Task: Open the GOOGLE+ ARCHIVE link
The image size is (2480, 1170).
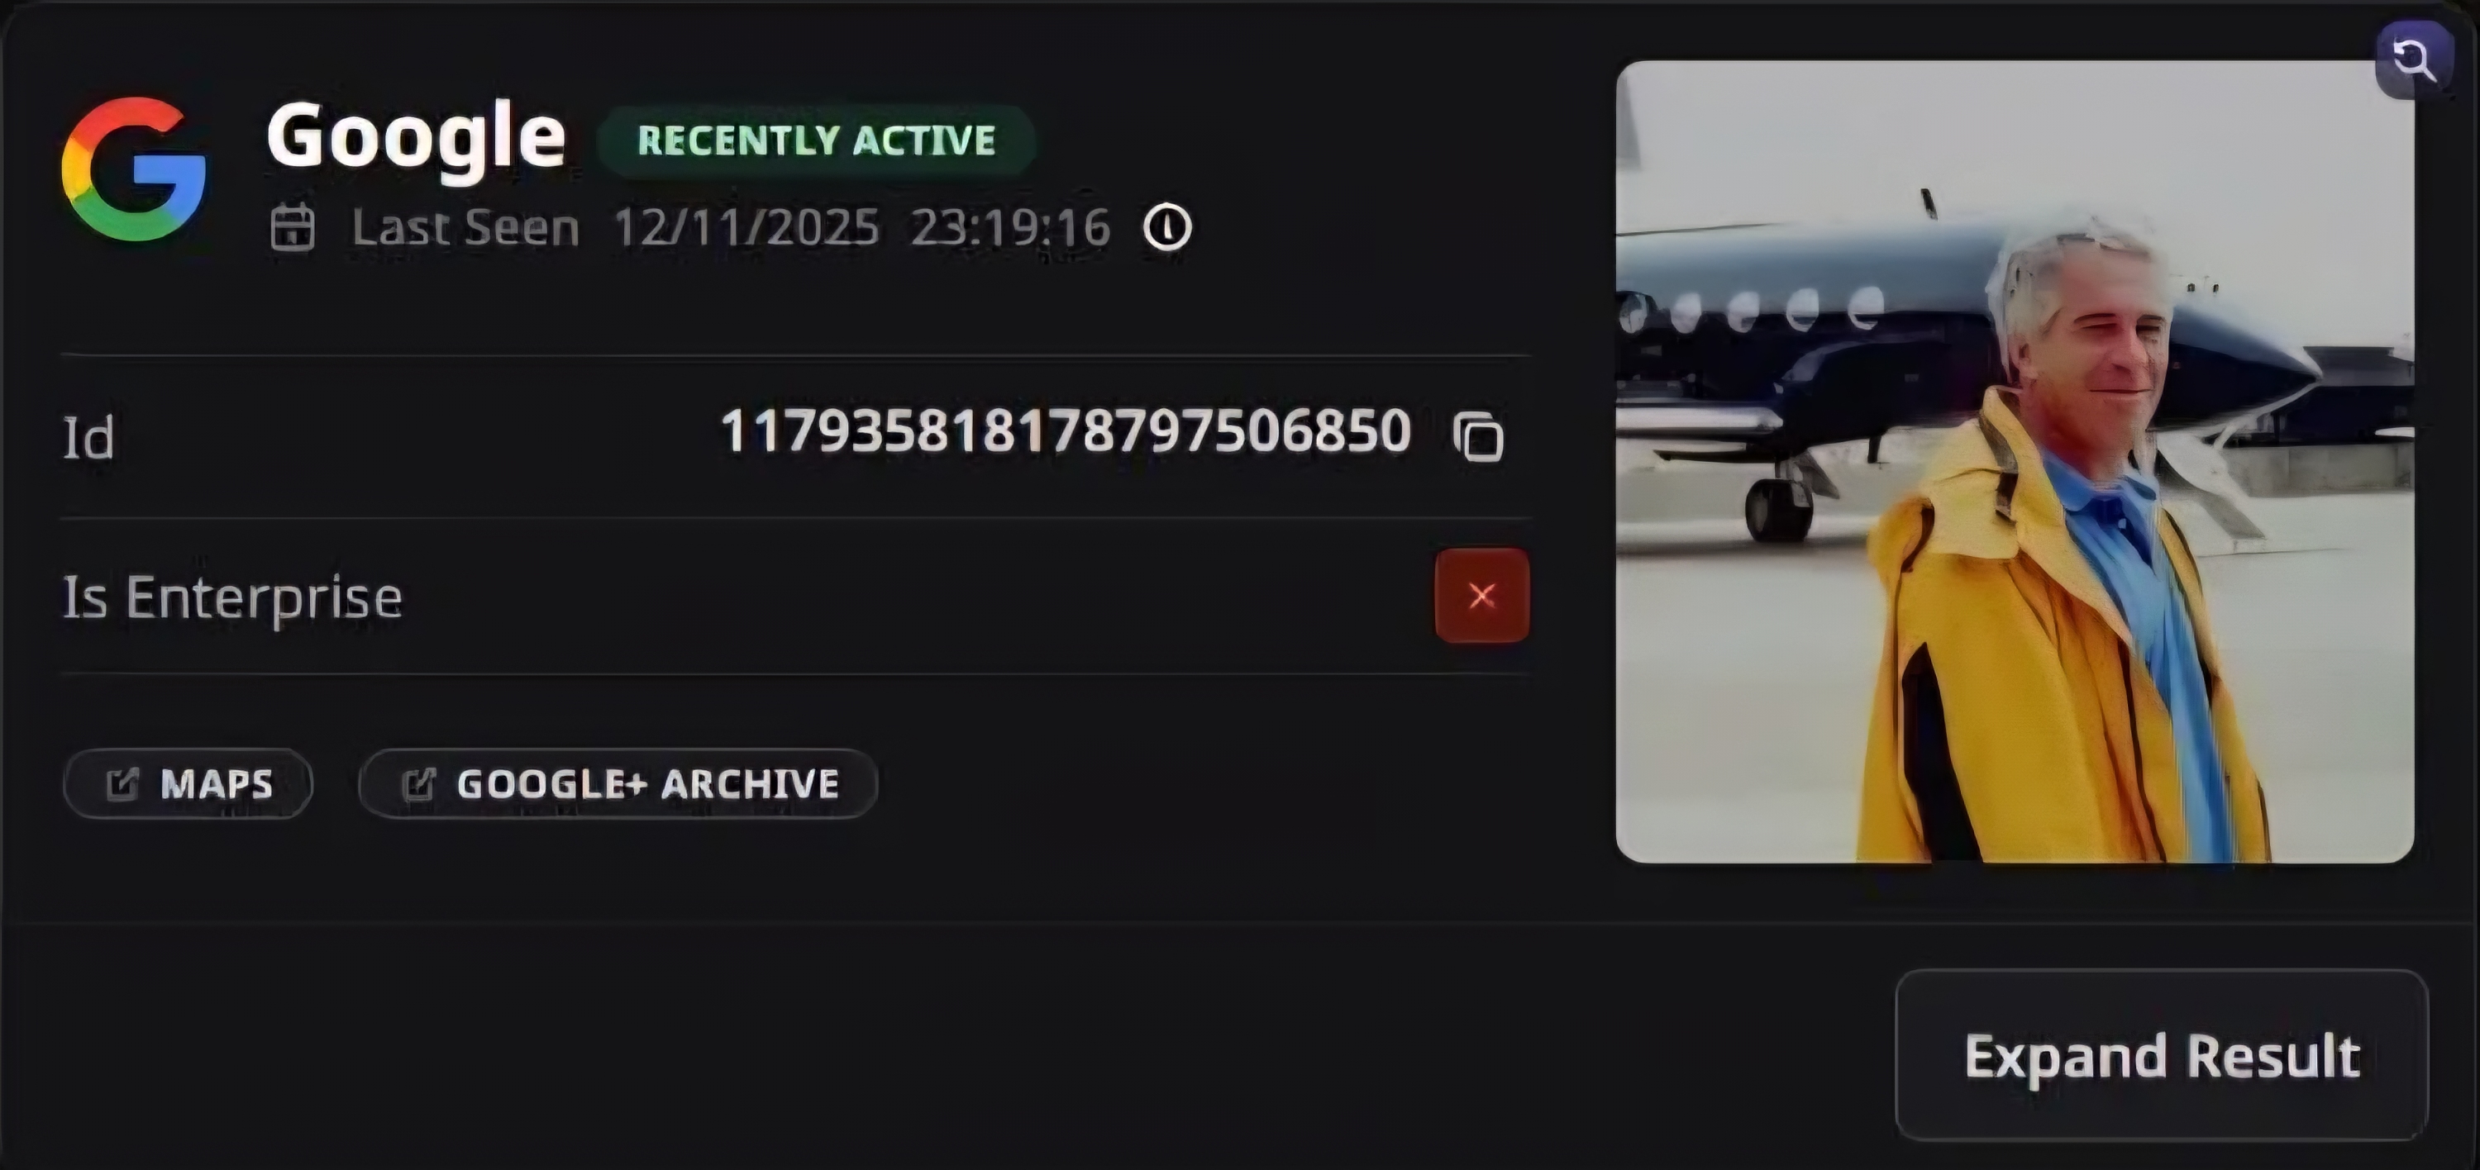Action: 618,784
